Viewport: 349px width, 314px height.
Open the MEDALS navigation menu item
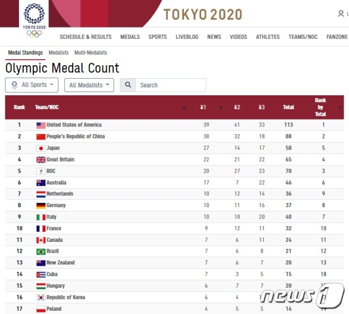[x=130, y=37]
